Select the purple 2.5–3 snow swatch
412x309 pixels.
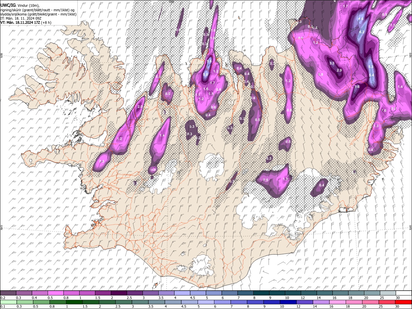click(135, 293)
